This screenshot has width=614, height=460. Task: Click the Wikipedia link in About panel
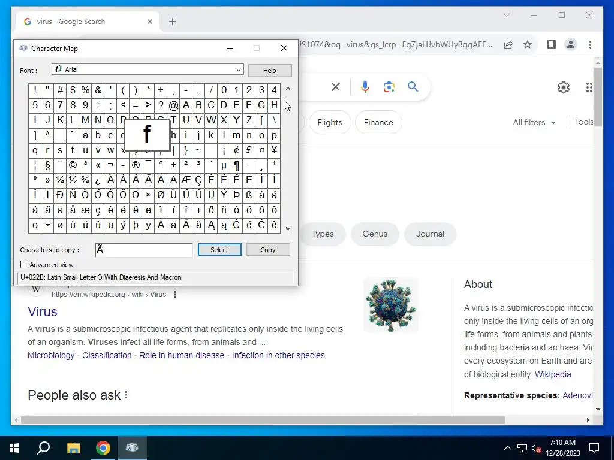point(553,374)
